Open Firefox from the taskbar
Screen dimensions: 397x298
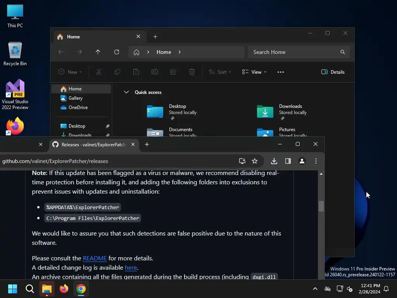click(64, 289)
